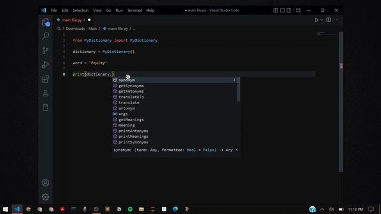Open the Testing flask view
Image resolution: width=381 pixels, height=214 pixels.
(45, 93)
